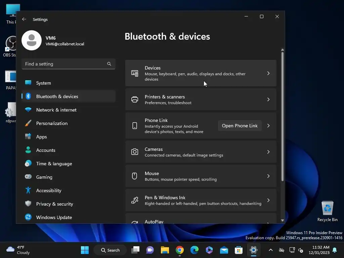
Task: Open the notification bell in the tray
Action: [x=335, y=250]
